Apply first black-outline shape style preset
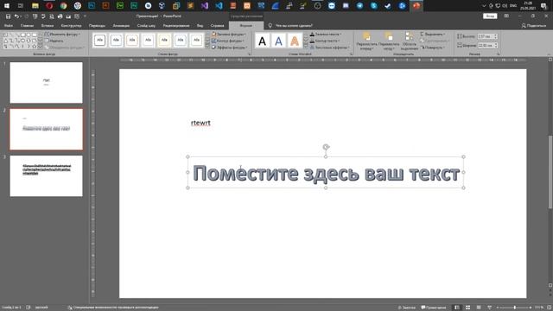 [100, 41]
